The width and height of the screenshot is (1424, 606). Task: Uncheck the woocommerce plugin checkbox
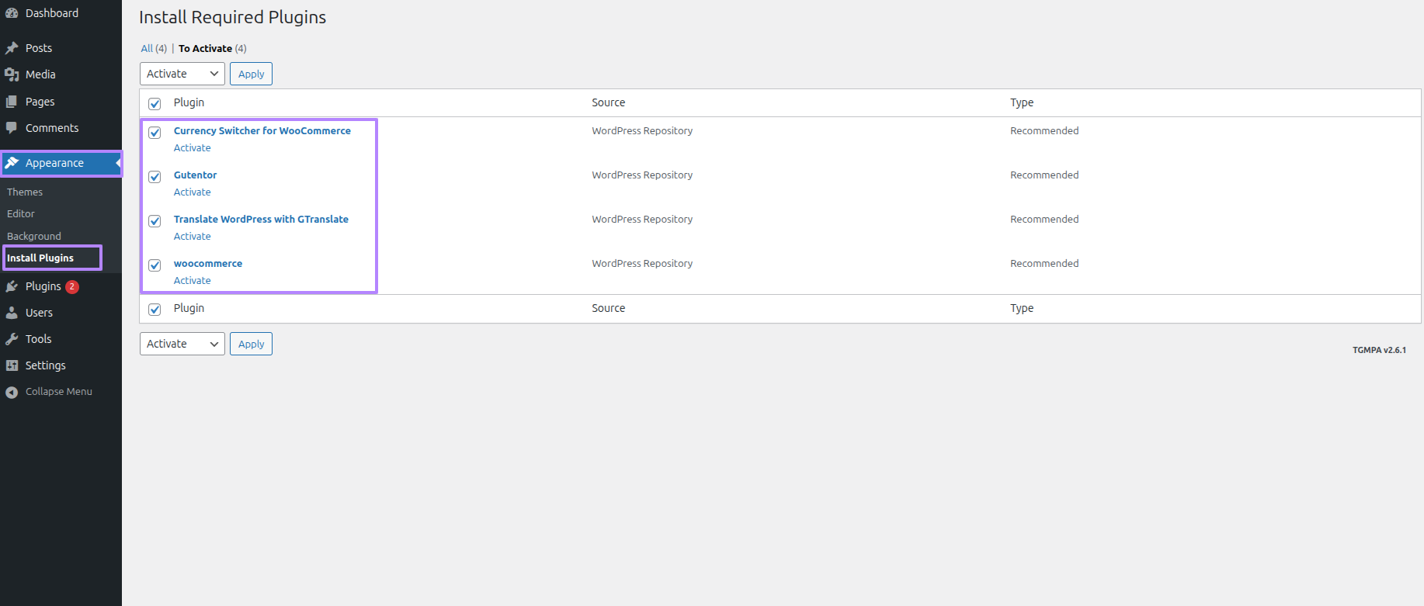[x=155, y=265]
